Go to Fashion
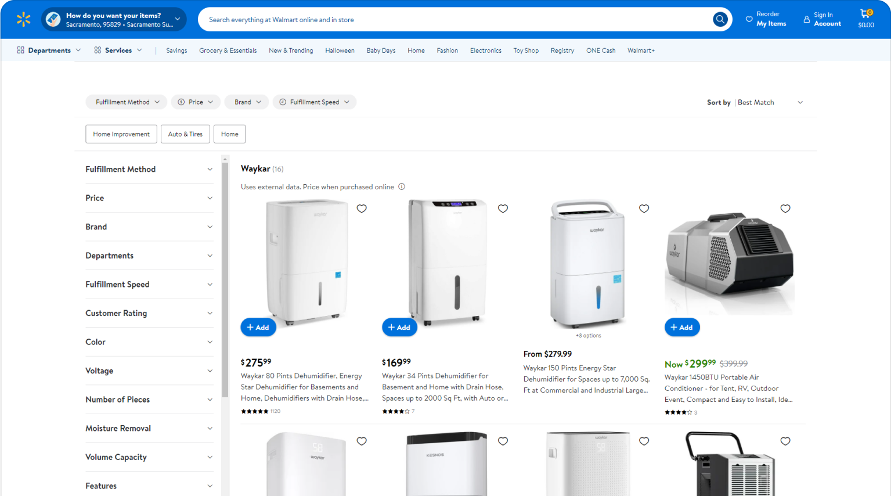 pos(447,51)
